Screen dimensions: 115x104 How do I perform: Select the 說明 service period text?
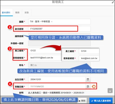56,93
